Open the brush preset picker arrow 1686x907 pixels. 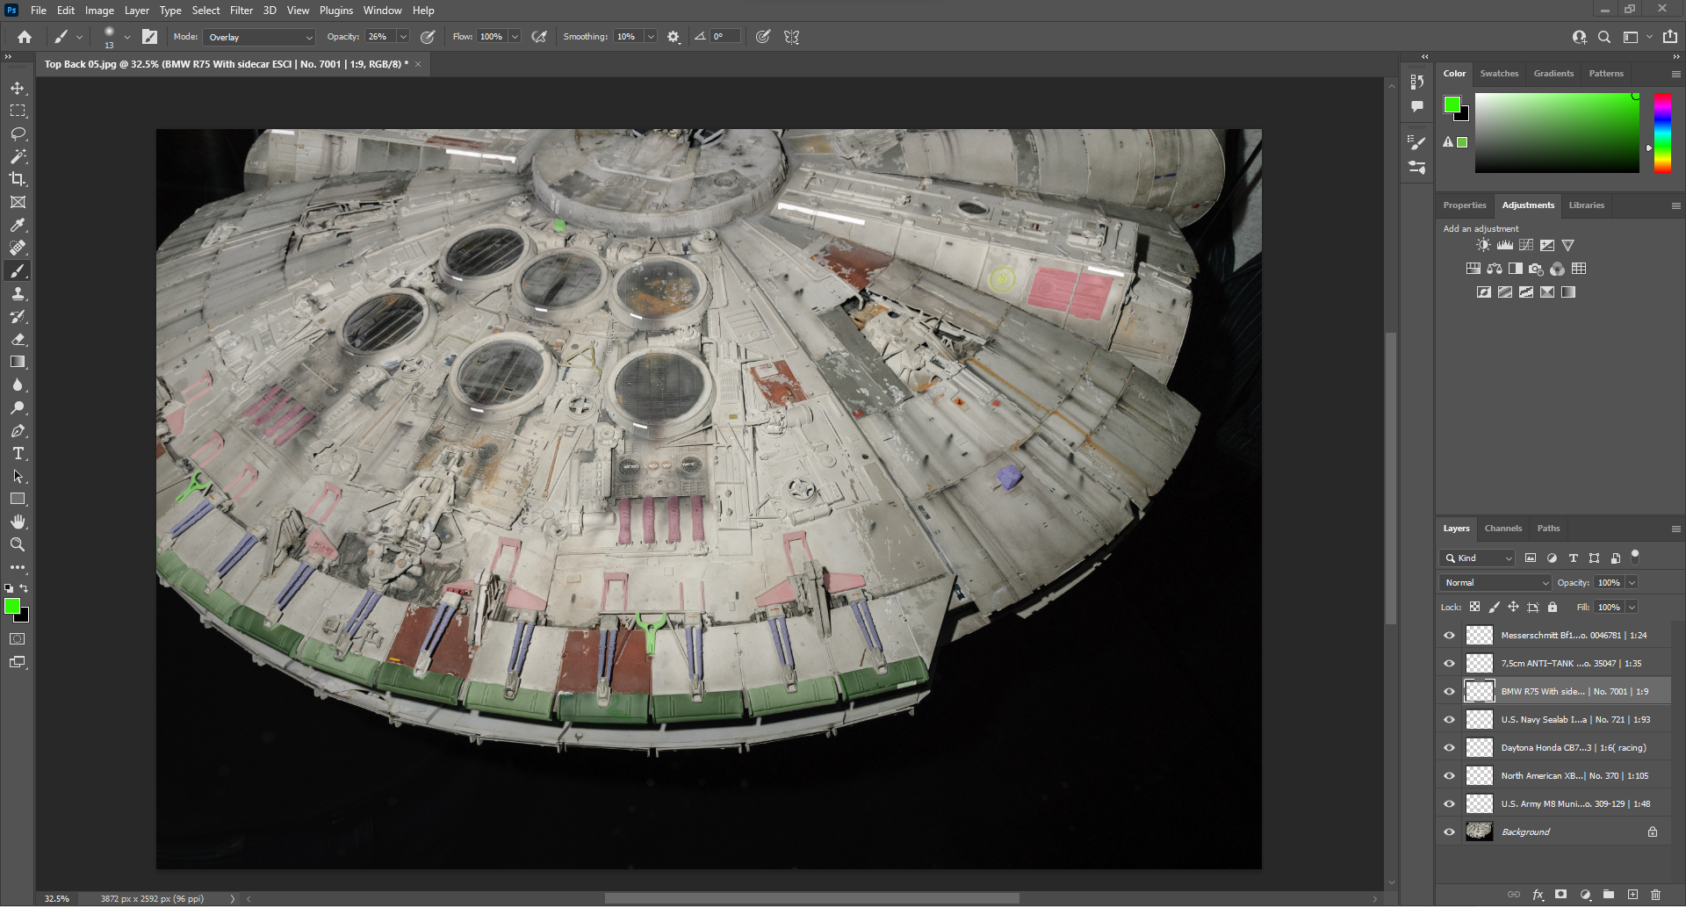click(127, 37)
